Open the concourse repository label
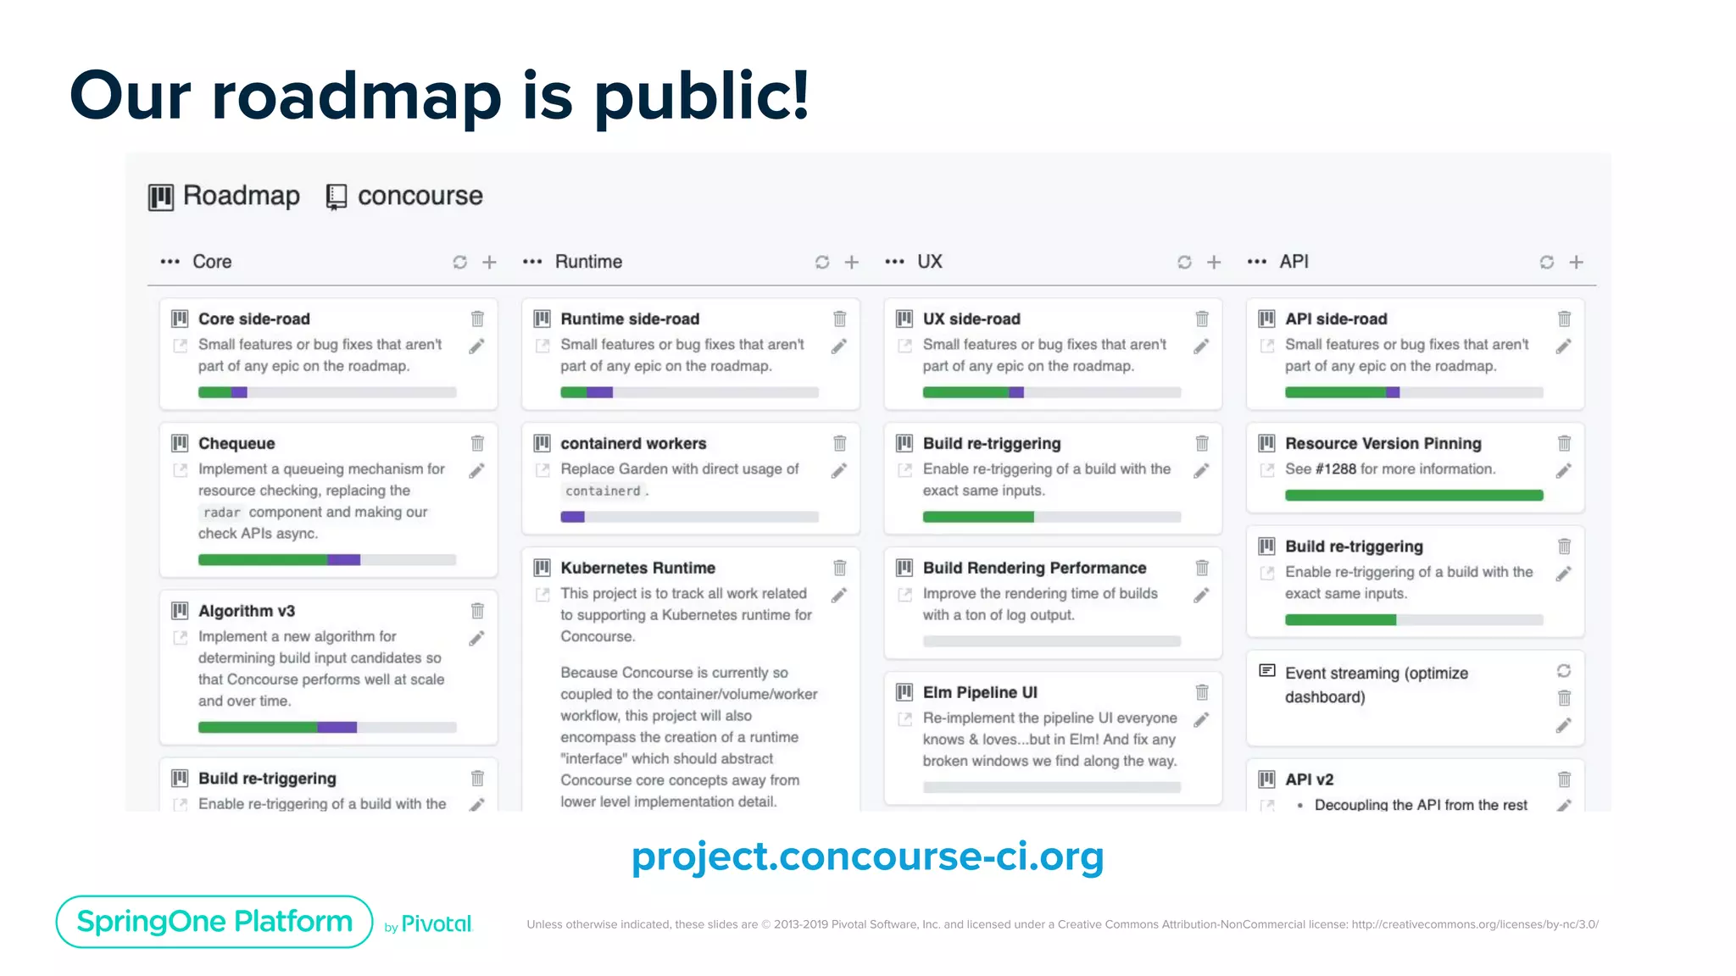1736x976 pixels. 420,196
